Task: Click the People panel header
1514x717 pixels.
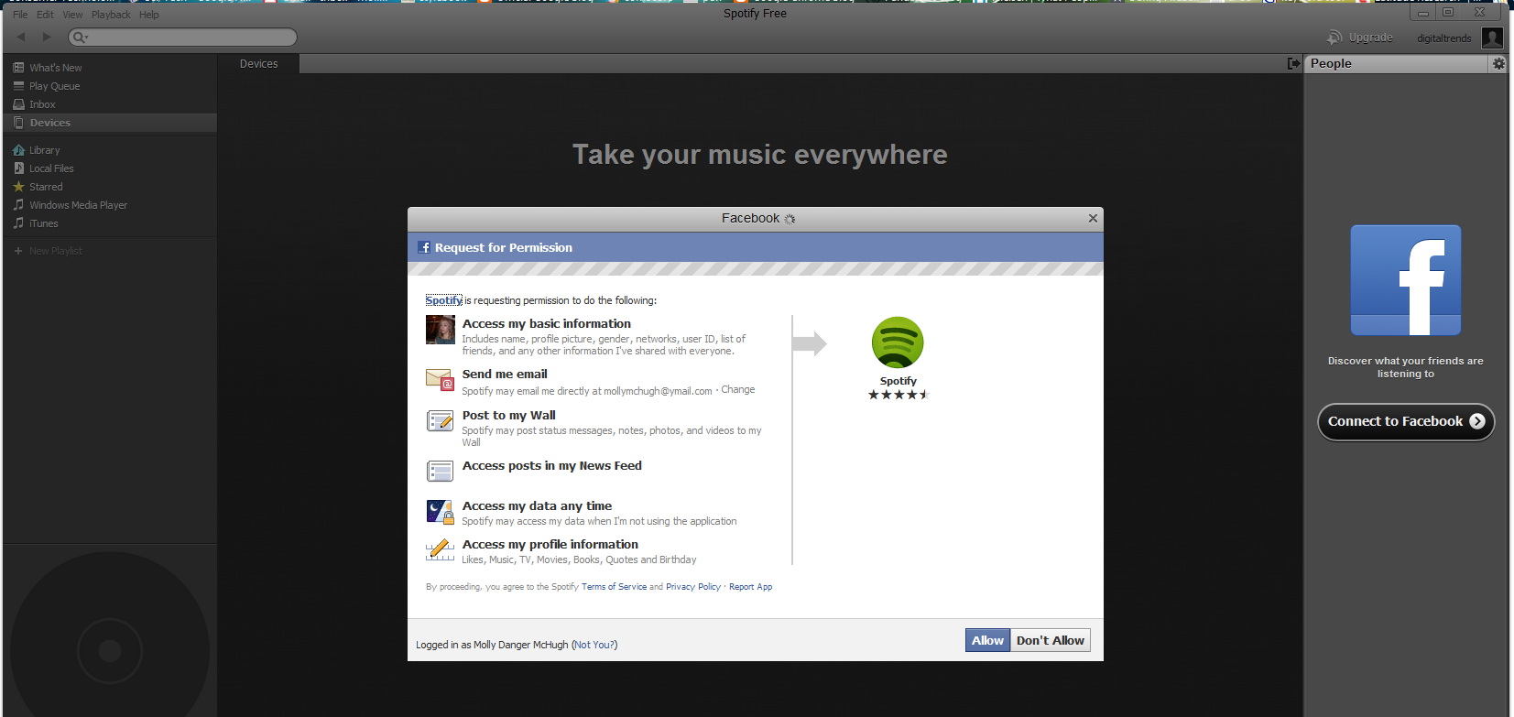Action: click(1395, 64)
